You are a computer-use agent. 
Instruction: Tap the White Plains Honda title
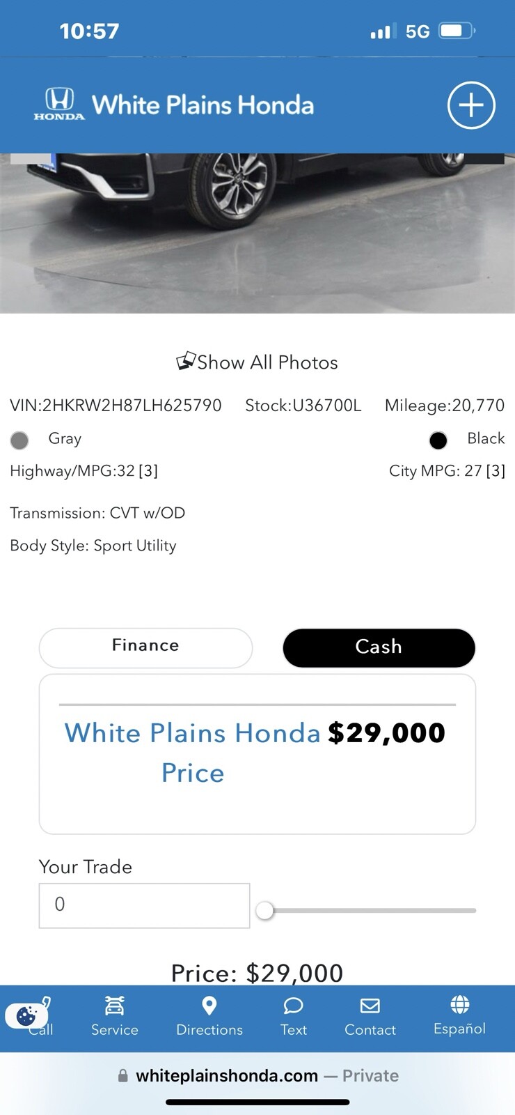point(203,105)
